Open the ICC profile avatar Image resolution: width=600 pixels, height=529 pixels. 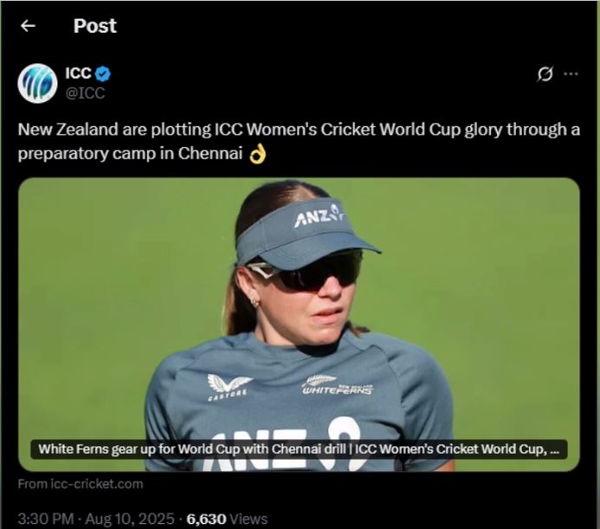coord(37,83)
